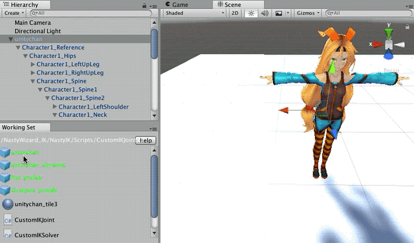The image size is (414, 243).
Task: Toggle 2D view mode button
Action: [x=235, y=13]
